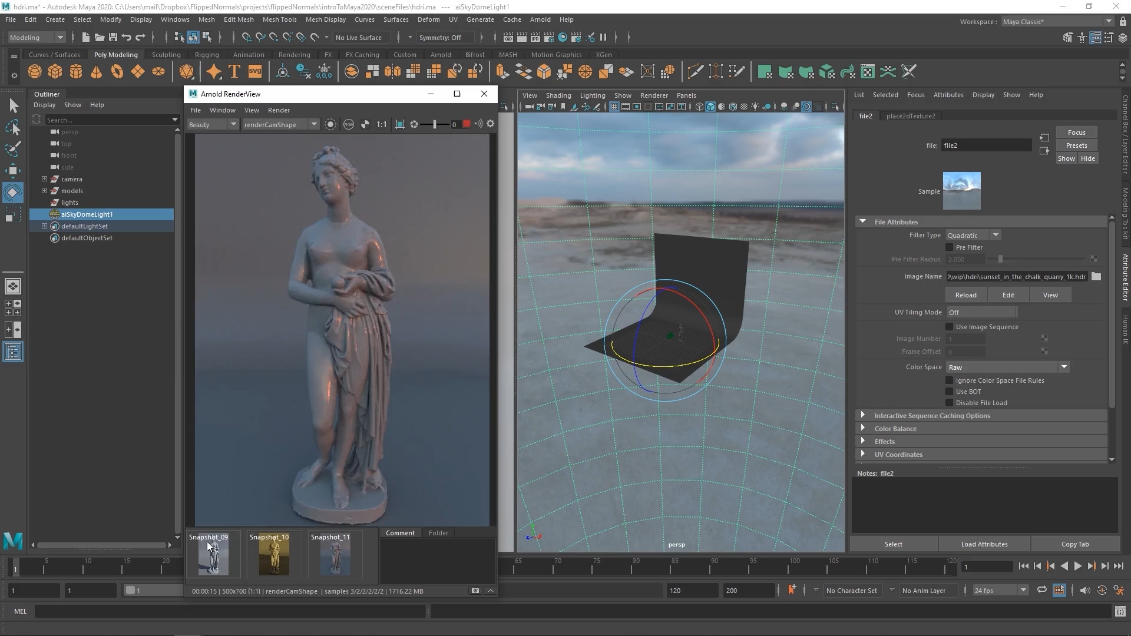Expand the camera node in Outliner
The width and height of the screenshot is (1131, 636).
click(x=44, y=179)
